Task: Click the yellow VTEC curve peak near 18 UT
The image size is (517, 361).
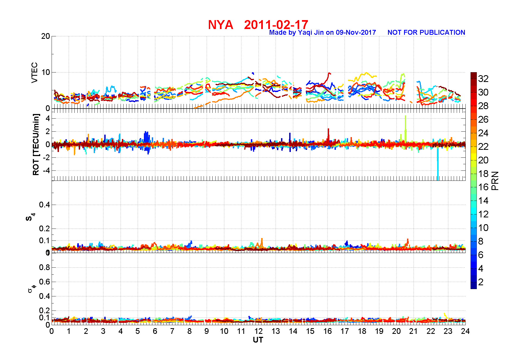Action: click(367, 73)
